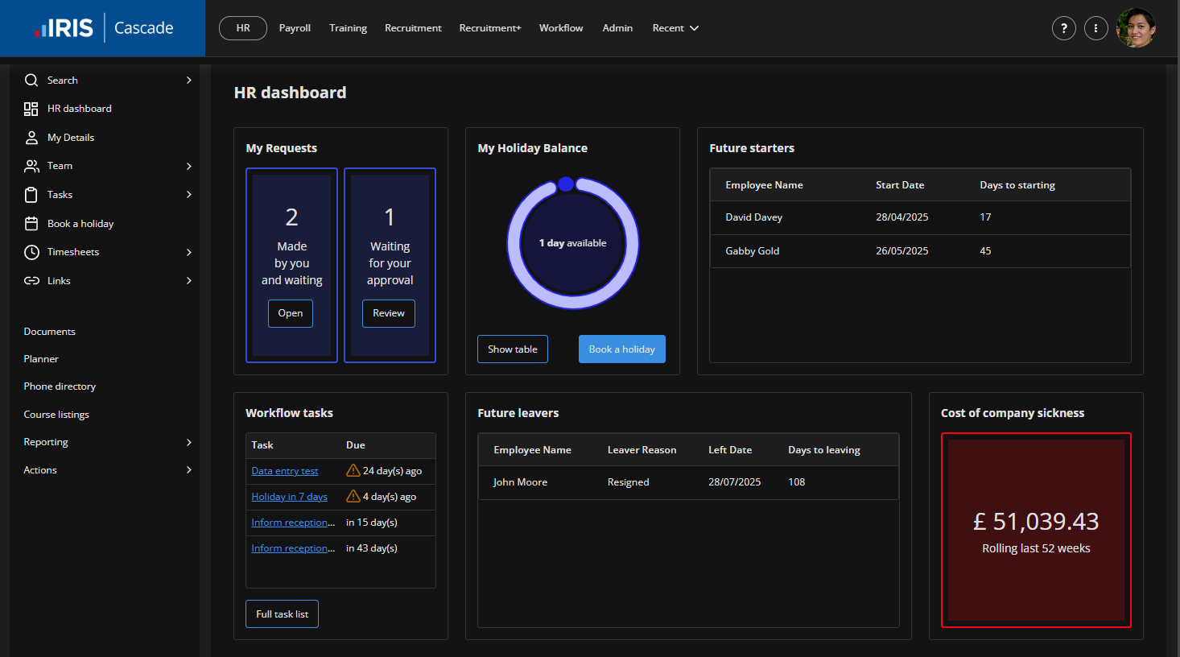
Task: Click the My Details person icon
Action: coord(31,138)
